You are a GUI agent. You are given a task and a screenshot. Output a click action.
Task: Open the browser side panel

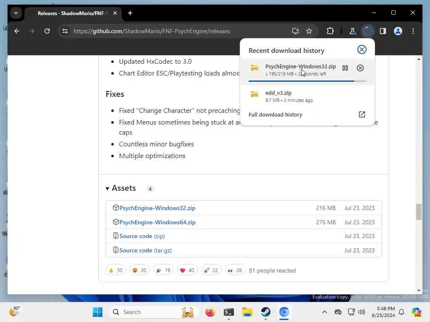[x=383, y=31]
